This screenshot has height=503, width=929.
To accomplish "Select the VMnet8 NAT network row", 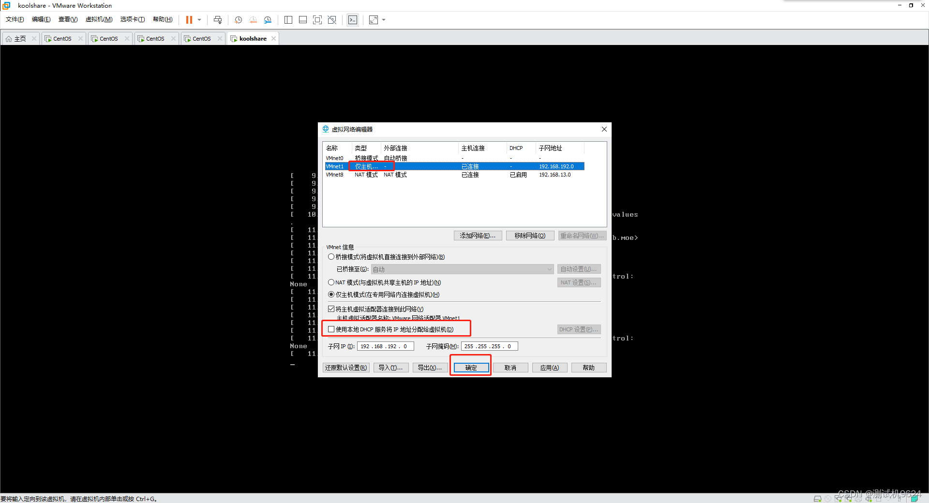I will coord(454,175).
